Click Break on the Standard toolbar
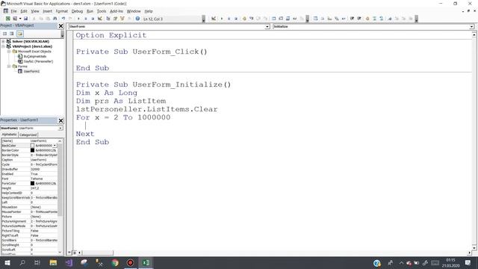The width and height of the screenshot is (478, 269). click(86, 19)
